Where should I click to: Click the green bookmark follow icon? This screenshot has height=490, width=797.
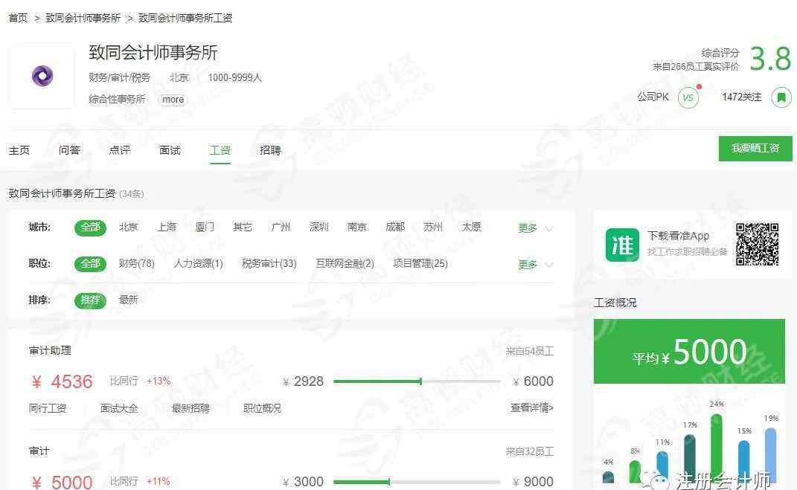point(781,97)
